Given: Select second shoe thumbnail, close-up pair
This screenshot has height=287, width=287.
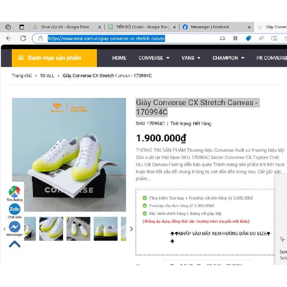Looking at the screenshot, I should pos(51,229).
